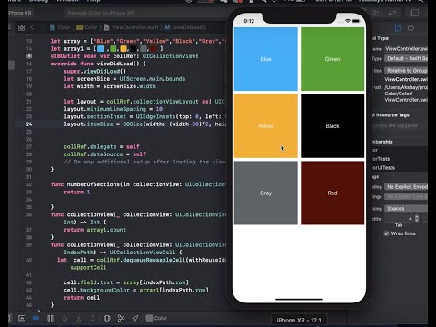Open the Version editor icon in toolbar

pos(392,13)
